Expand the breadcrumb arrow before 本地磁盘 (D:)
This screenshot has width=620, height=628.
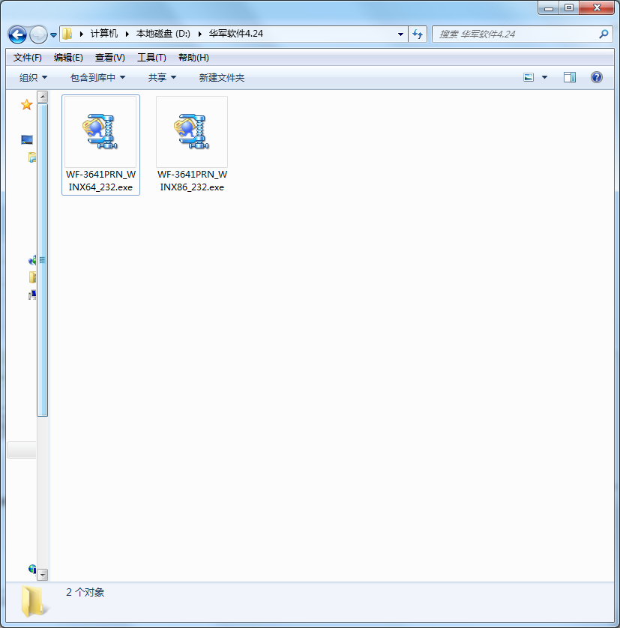pos(127,34)
